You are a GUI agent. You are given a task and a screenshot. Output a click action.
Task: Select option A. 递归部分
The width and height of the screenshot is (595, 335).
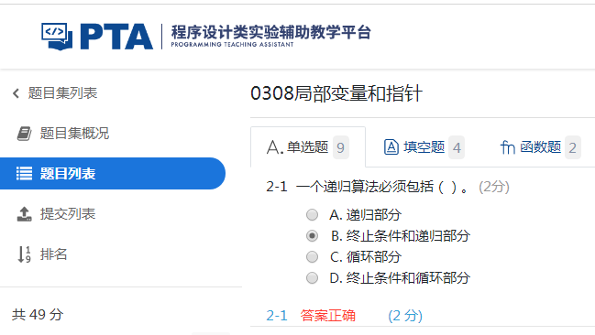click(312, 215)
